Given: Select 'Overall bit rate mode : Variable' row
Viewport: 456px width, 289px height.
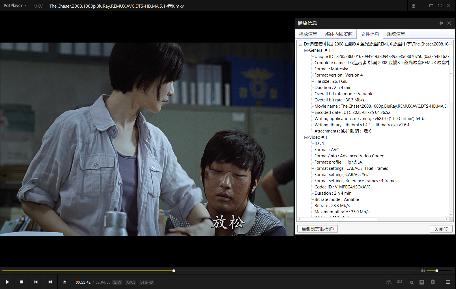Looking at the screenshot, I should [x=344, y=94].
